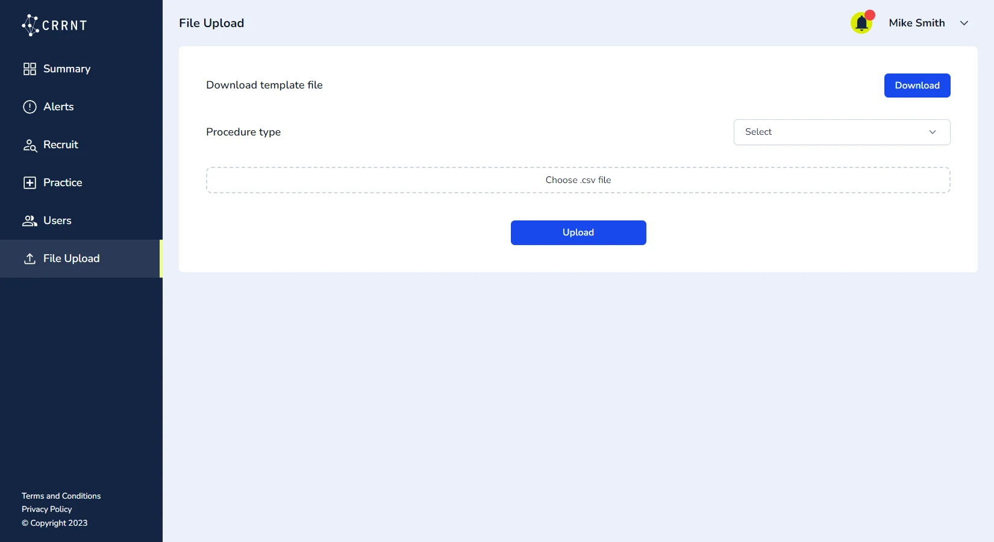This screenshot has height=542, width=994.
Task: Navigate to the Recruit page
Action: 61,145
